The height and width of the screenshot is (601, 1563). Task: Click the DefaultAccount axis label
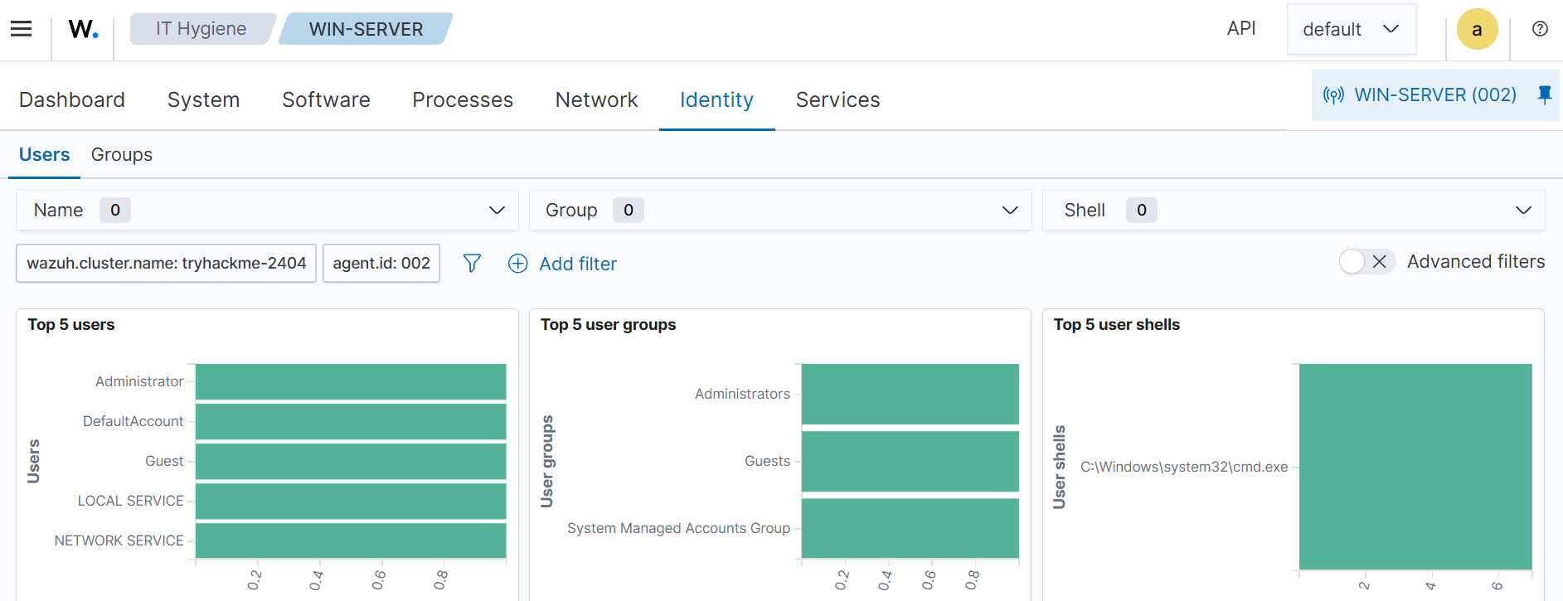coord(133,421)
